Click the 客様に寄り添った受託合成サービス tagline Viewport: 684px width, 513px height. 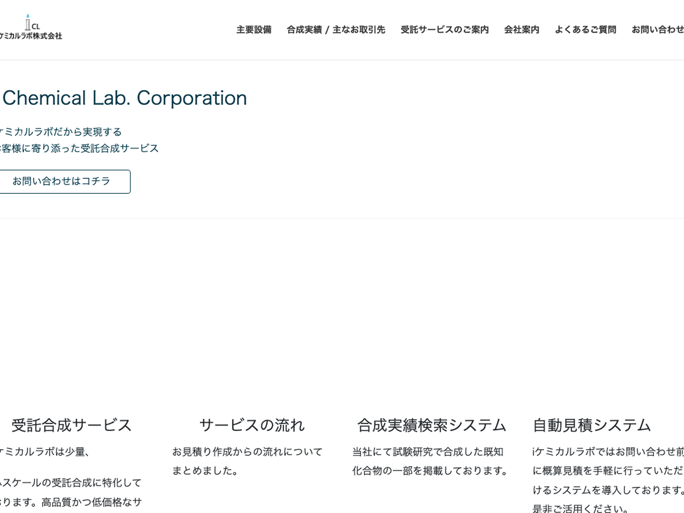pyautogui.click(x=79, y=149)
